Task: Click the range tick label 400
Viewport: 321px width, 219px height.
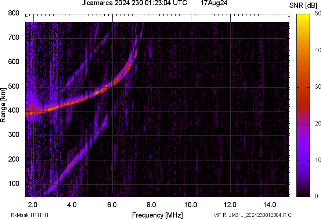Action: (x=14, y=110)
